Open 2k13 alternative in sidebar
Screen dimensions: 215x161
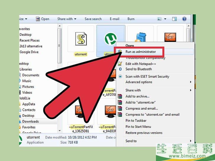(x=31, y=46)
